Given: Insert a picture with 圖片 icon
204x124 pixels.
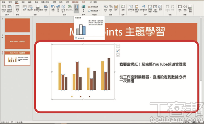Looking at the screenshot, I should pyautogui.click(x=24, y=7).
